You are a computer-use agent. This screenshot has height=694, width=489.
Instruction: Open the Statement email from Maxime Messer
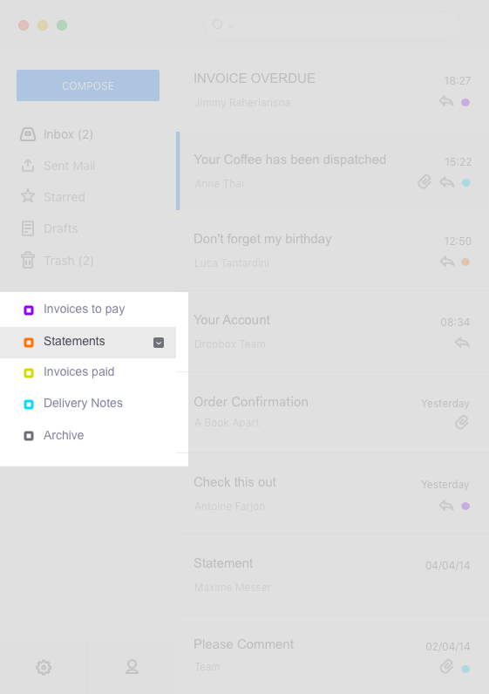333,575
